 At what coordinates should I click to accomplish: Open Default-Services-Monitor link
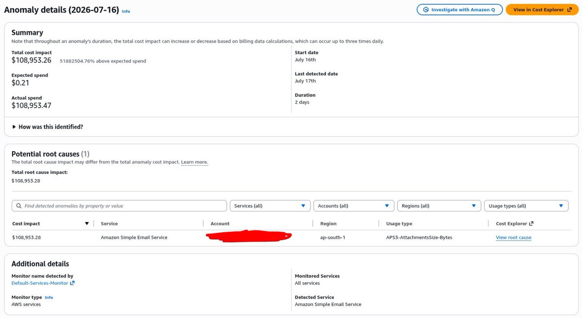coord(43,283)
